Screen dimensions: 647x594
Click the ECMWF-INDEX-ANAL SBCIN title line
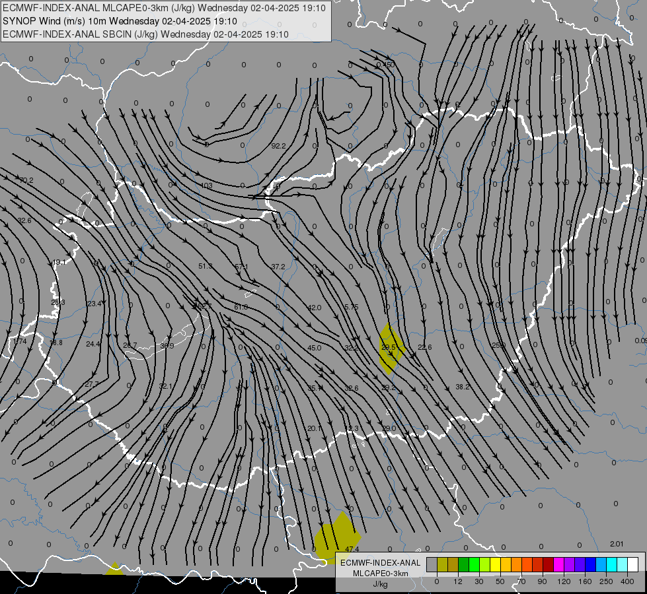(145, 34)
